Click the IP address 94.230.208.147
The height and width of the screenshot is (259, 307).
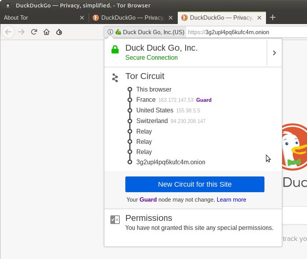click(188, 121)
